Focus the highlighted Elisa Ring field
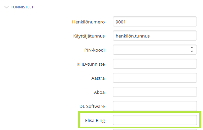 click(155, 120)
